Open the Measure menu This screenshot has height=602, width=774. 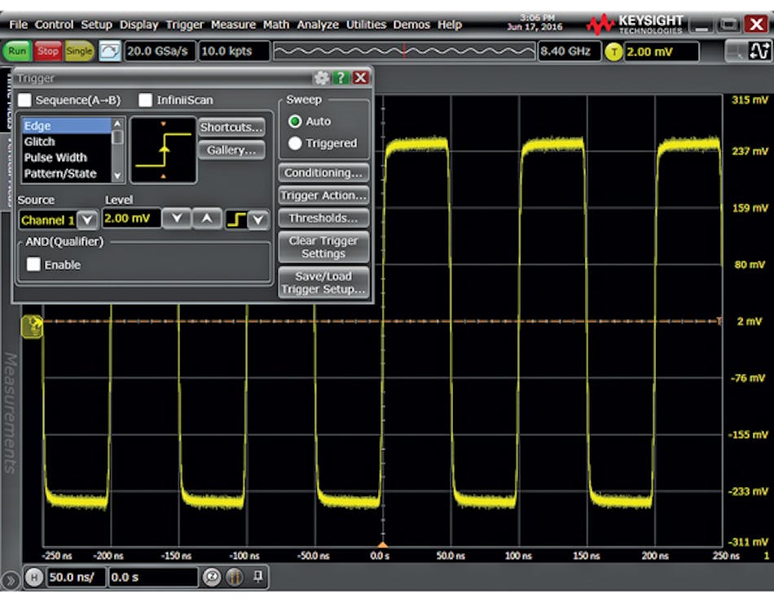click(x=233, y=24)
